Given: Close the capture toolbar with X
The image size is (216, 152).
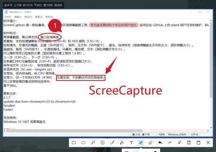Looking at the screenshot, I should point(208,143).
